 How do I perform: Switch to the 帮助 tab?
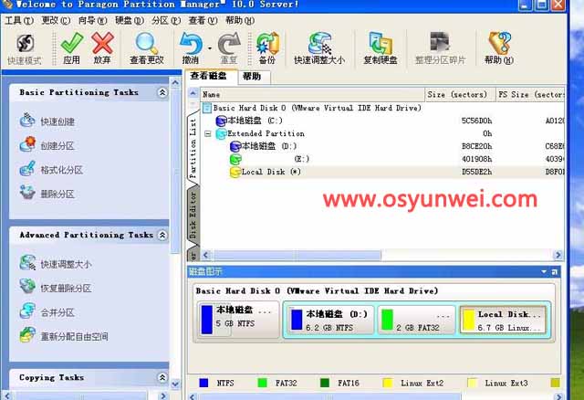tap(252, 77)
